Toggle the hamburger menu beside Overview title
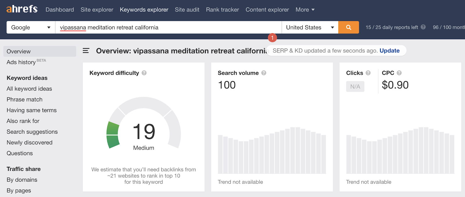 (86, 51)
